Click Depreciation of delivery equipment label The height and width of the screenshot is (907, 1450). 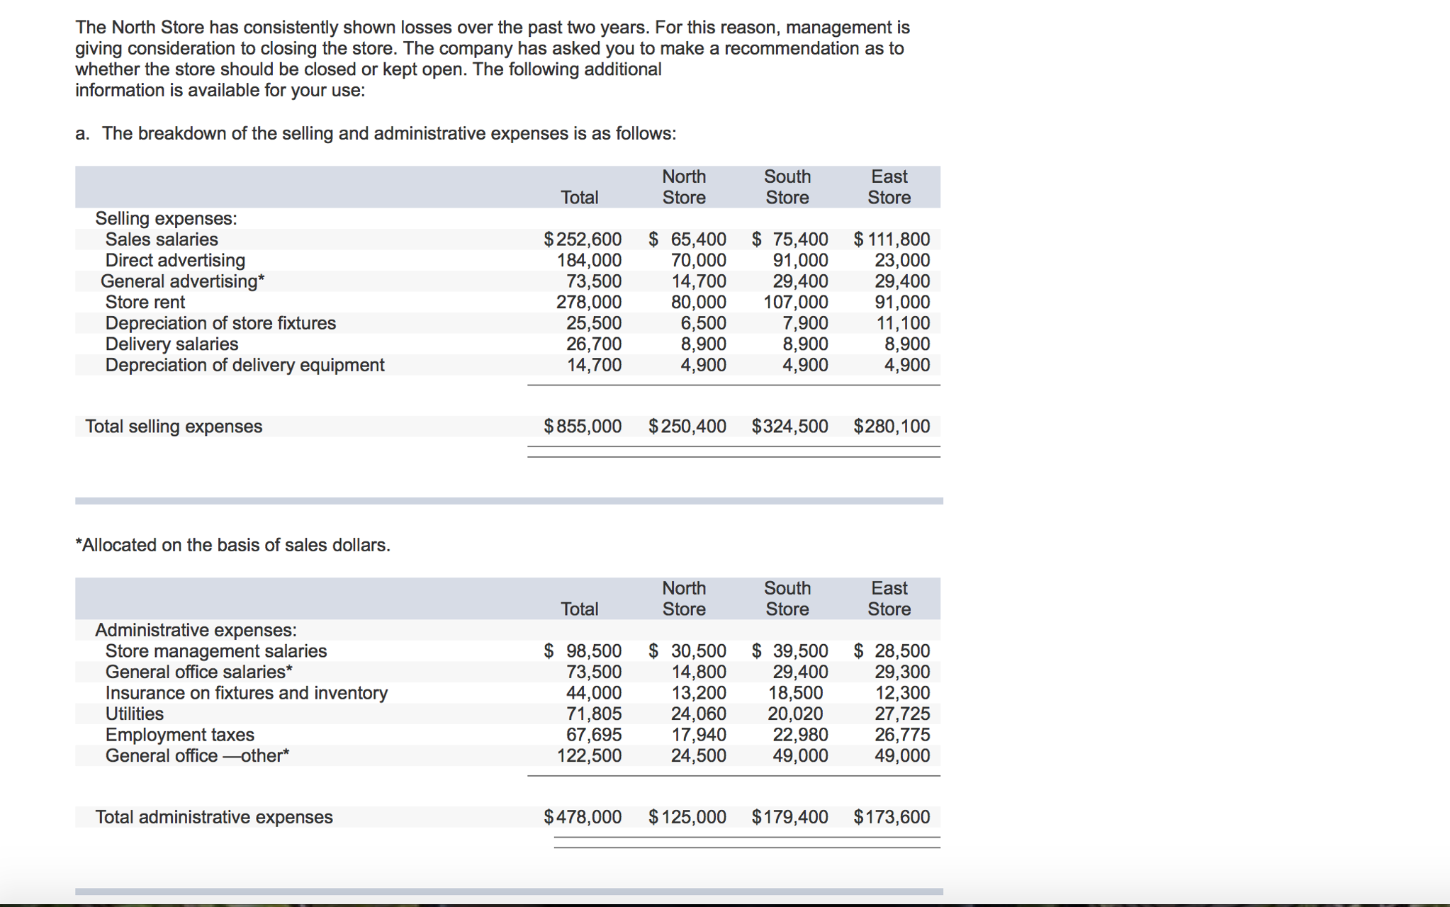pyautogui.click(x=245, y=365)
